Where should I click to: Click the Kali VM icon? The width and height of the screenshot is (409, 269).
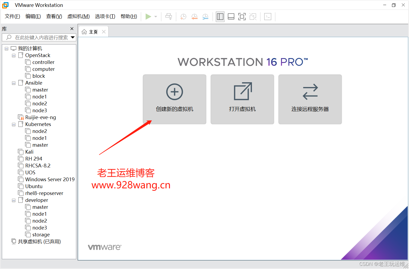tap(21, 152)
